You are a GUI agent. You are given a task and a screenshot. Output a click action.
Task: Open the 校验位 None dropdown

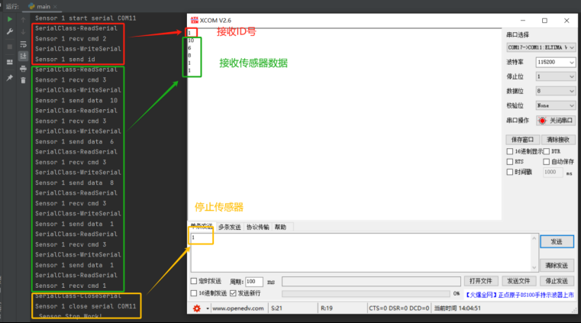556,105
